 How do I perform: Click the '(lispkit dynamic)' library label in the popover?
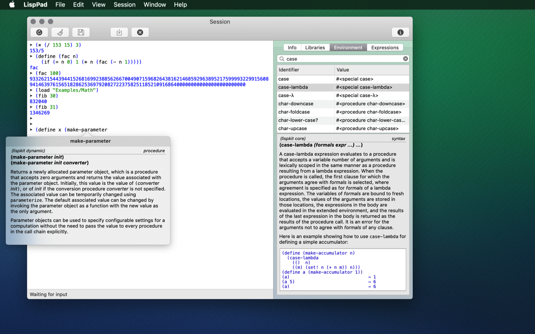(x=28, y=151)
